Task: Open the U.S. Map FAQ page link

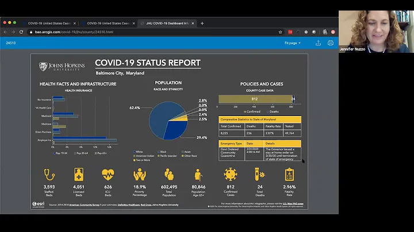Action: (x=293, y=203)
